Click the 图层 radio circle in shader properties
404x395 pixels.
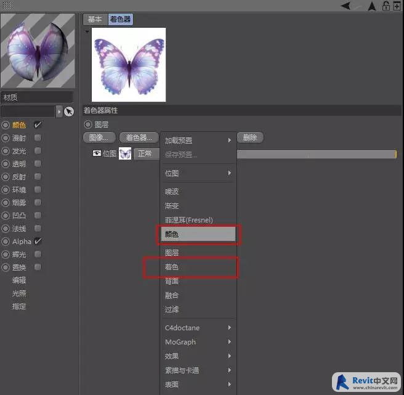(88, 124)
